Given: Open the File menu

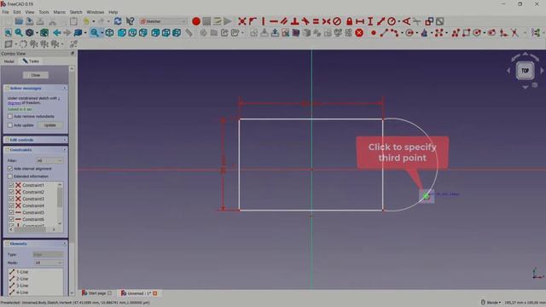Looking at the screenshot, I should 6,12.
